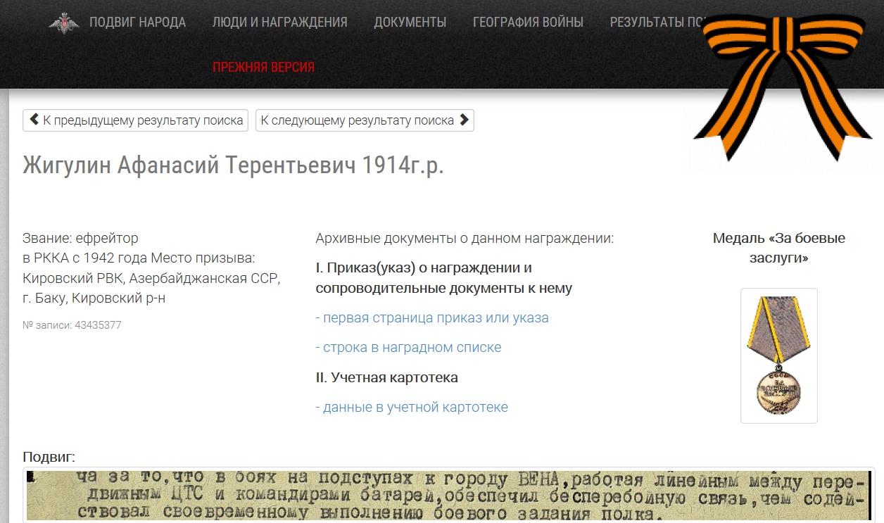Open the ЛЮДИ И НАГРАЖДЕНИЯ section
The width and height of the screenshot is (884, 523).
click(x=279, y=23)
